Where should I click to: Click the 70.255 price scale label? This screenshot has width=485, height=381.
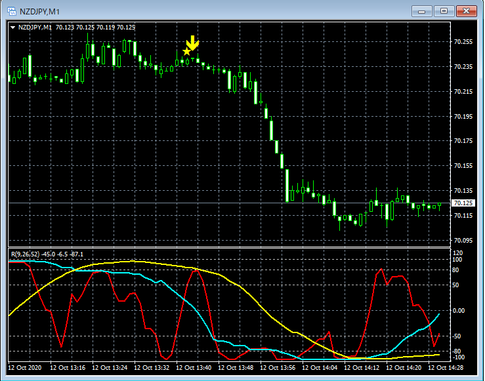coord(463,42)
